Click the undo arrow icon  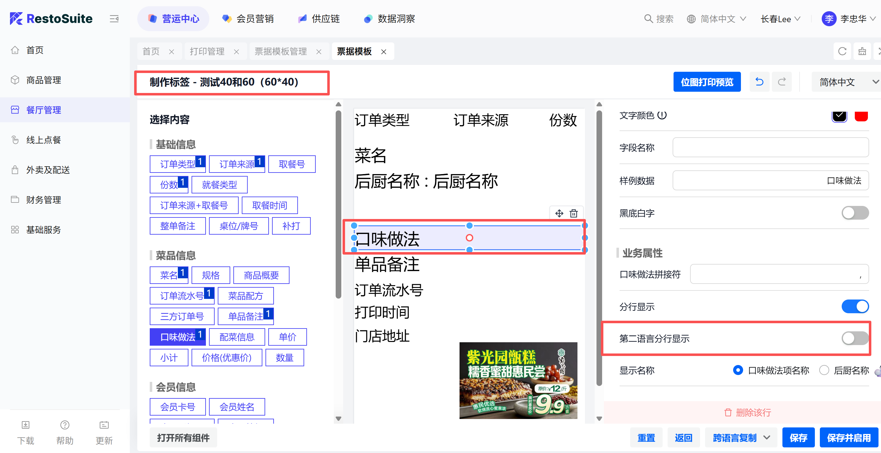point(759,82)
